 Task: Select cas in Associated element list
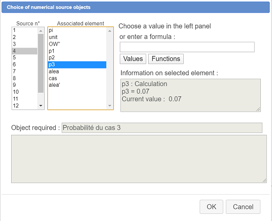[77, 79]
